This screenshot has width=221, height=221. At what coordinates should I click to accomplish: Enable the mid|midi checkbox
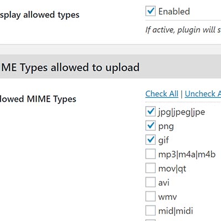coord(150,211)
